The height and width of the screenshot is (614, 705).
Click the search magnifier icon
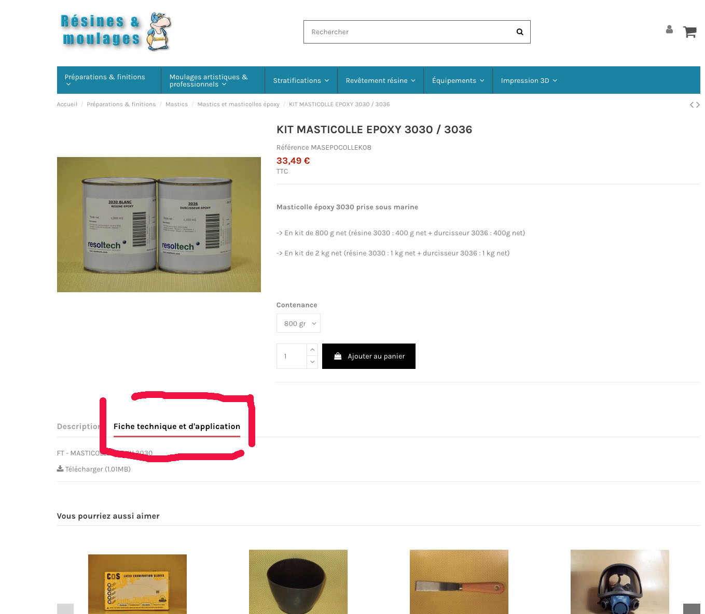tap(519, 32)
